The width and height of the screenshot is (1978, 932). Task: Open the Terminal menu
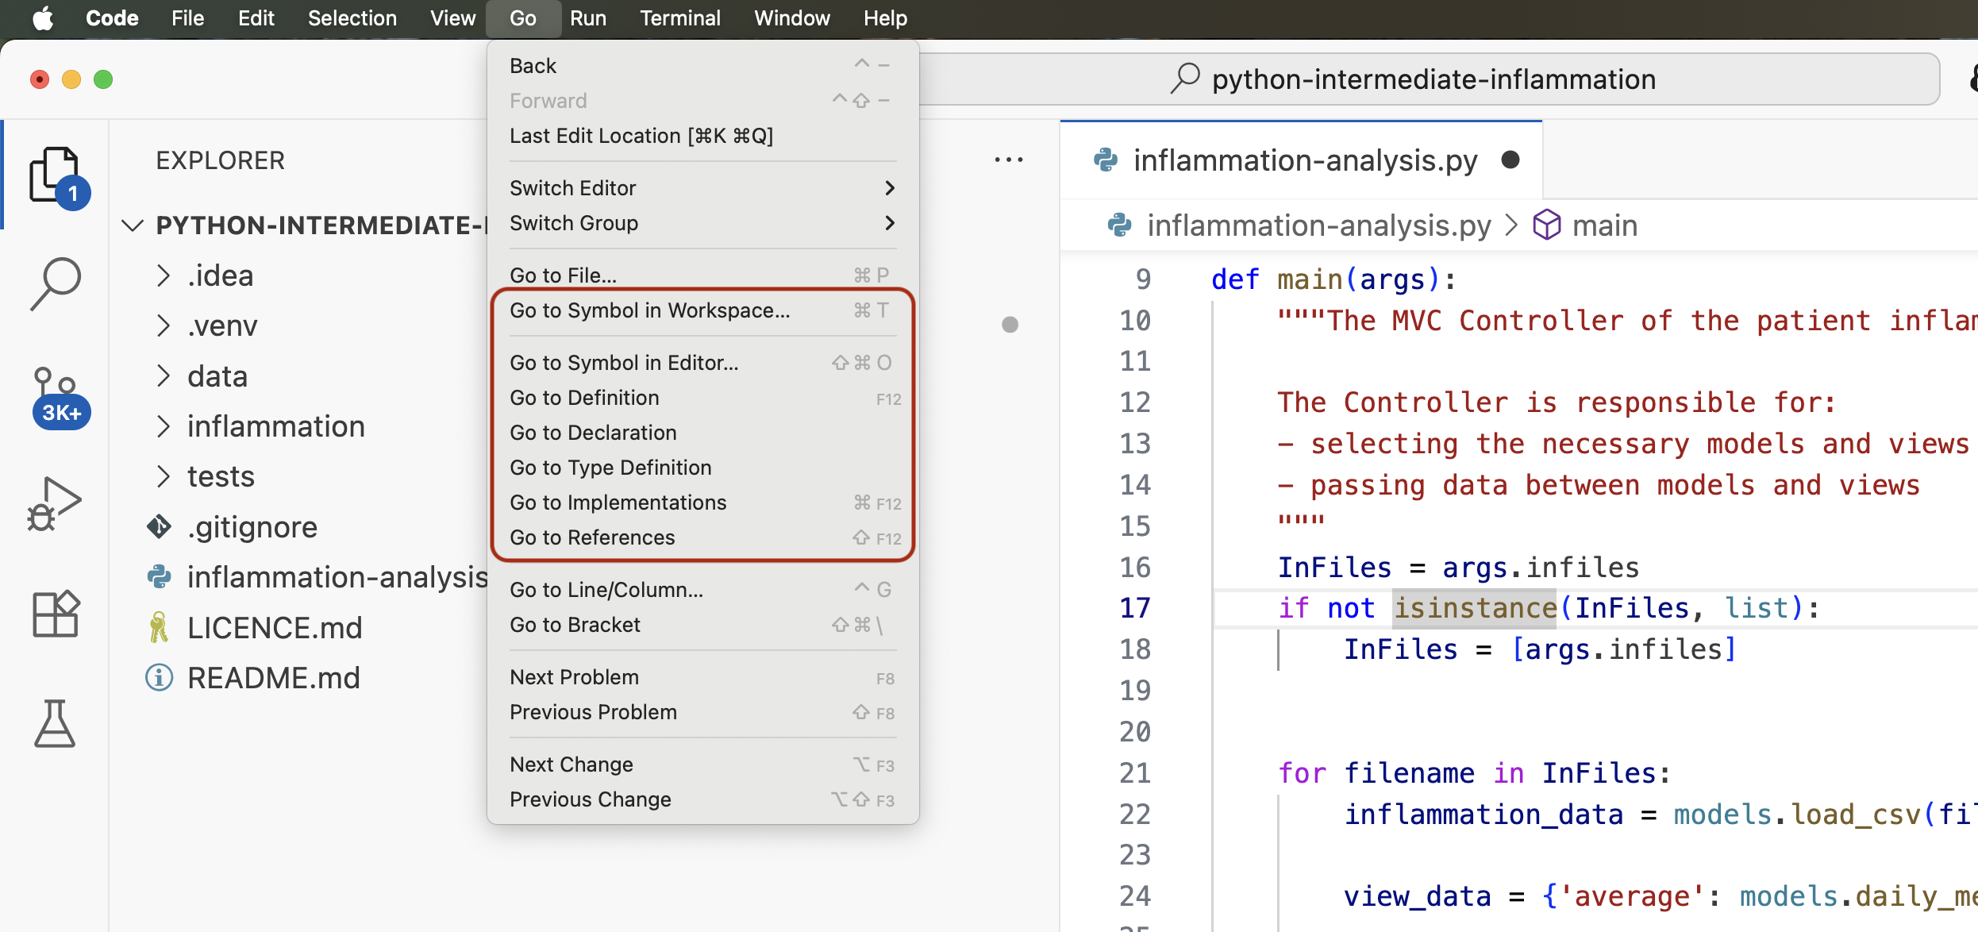[679, 17]
